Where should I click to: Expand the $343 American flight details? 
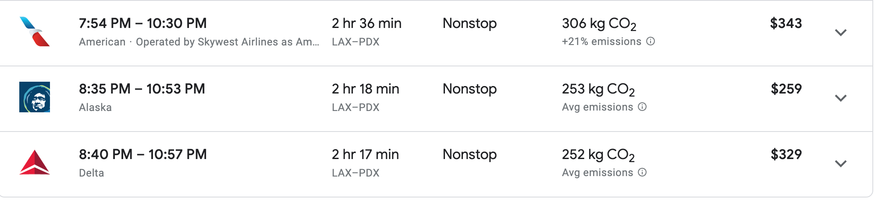840,33
